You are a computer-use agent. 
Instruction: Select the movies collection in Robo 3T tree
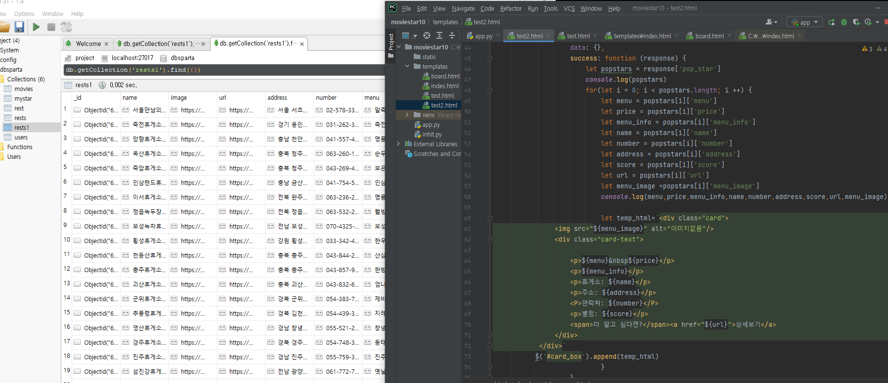click(24, 89)
